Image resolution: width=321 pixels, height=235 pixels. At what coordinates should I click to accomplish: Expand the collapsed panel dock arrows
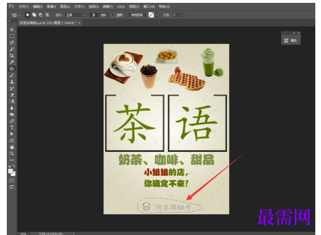(294, 33)
